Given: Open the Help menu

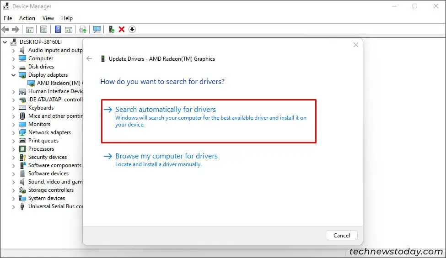Looking at the screenshot, I should pyautogui.click(x=67, y=18).
